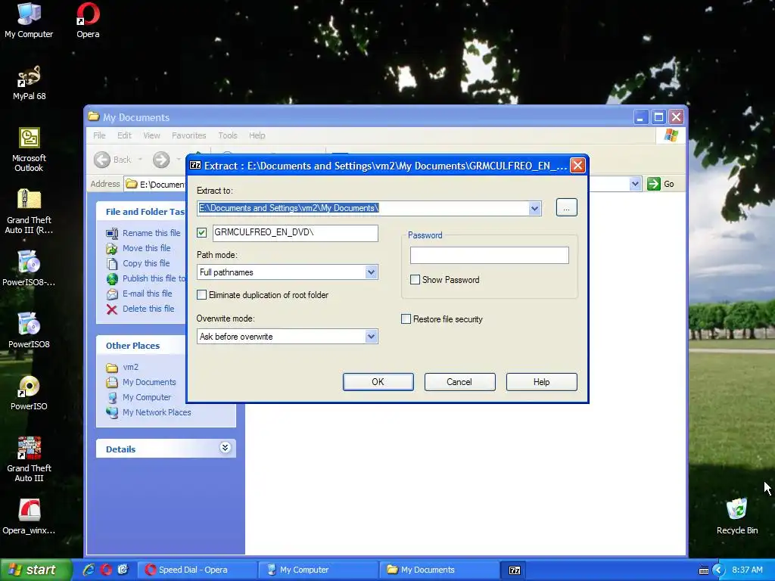Screen dimensions: 775x581
Task: Close the Extract dialog
Action: [577, 166]
